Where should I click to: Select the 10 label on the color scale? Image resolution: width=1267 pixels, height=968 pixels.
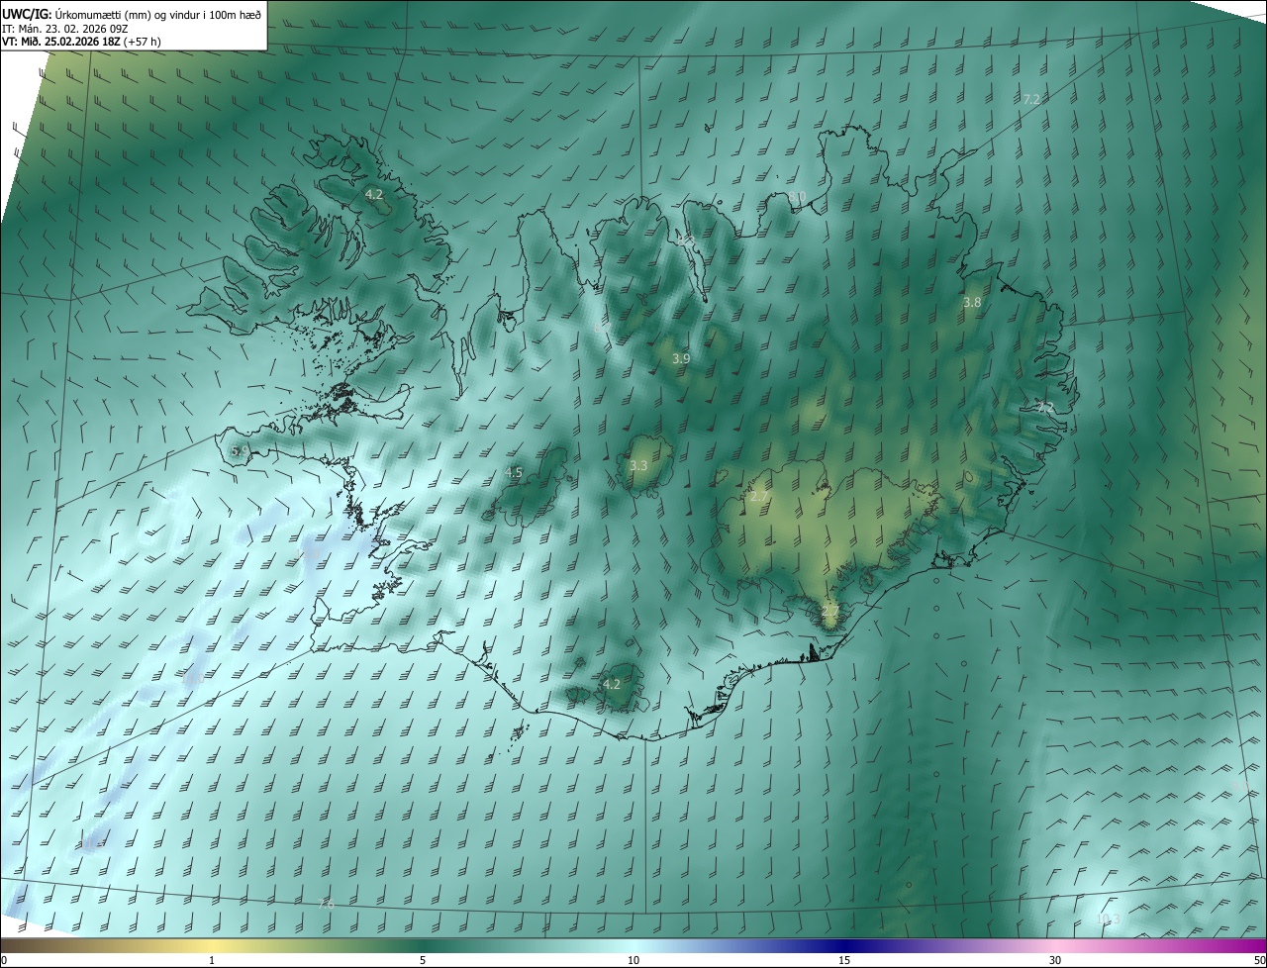click(x=633, y=960)
